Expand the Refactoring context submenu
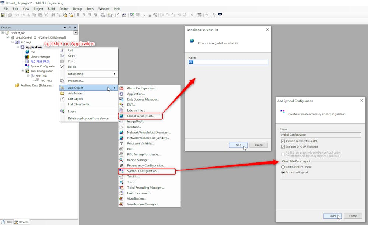 pos(88,74)
